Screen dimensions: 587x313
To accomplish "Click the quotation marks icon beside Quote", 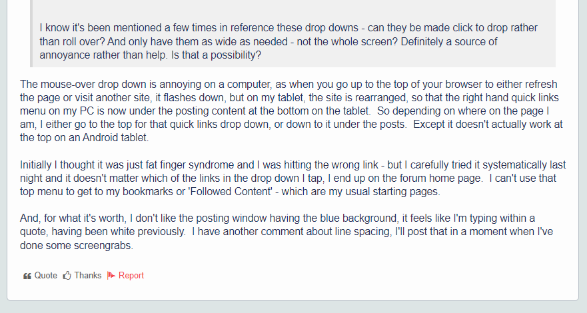I will pos(27,276).
